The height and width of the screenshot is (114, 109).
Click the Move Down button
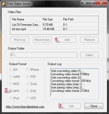pyautogui.click(x=42, y=40)
